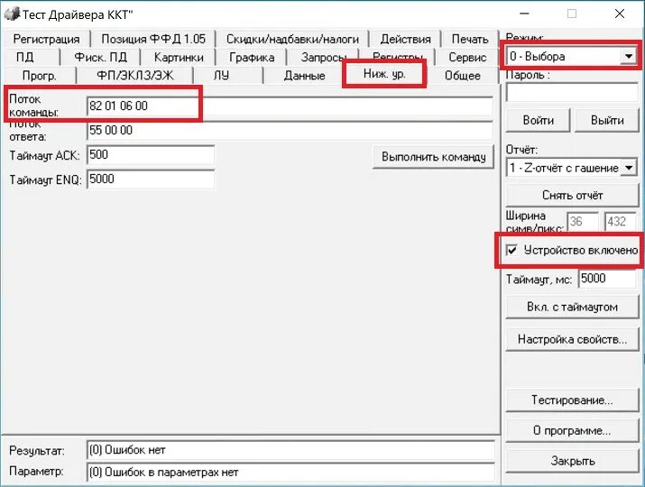Maximize the Тест Драйвера ККТ window
The width and height of the screenshot is (645, 487).
click(572, 14)
